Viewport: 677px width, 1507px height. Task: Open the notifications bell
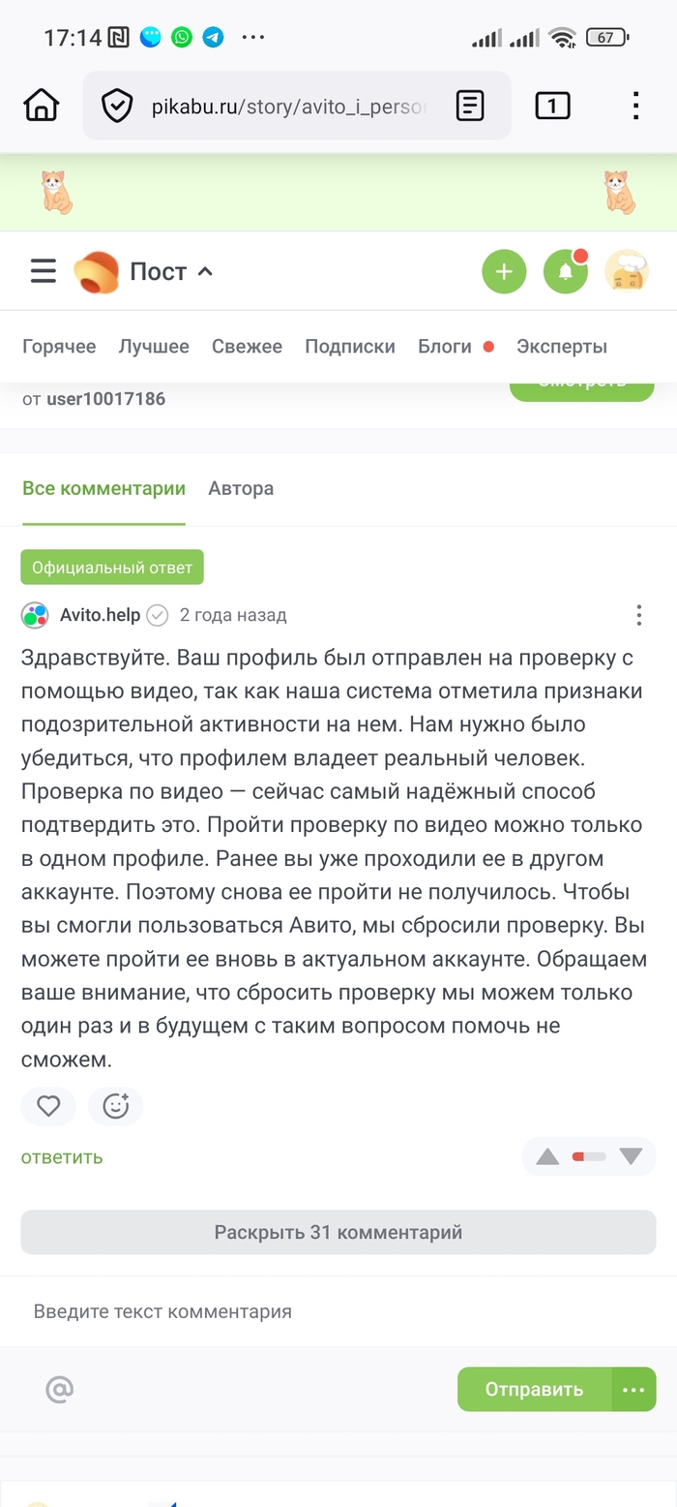[566, 271]
